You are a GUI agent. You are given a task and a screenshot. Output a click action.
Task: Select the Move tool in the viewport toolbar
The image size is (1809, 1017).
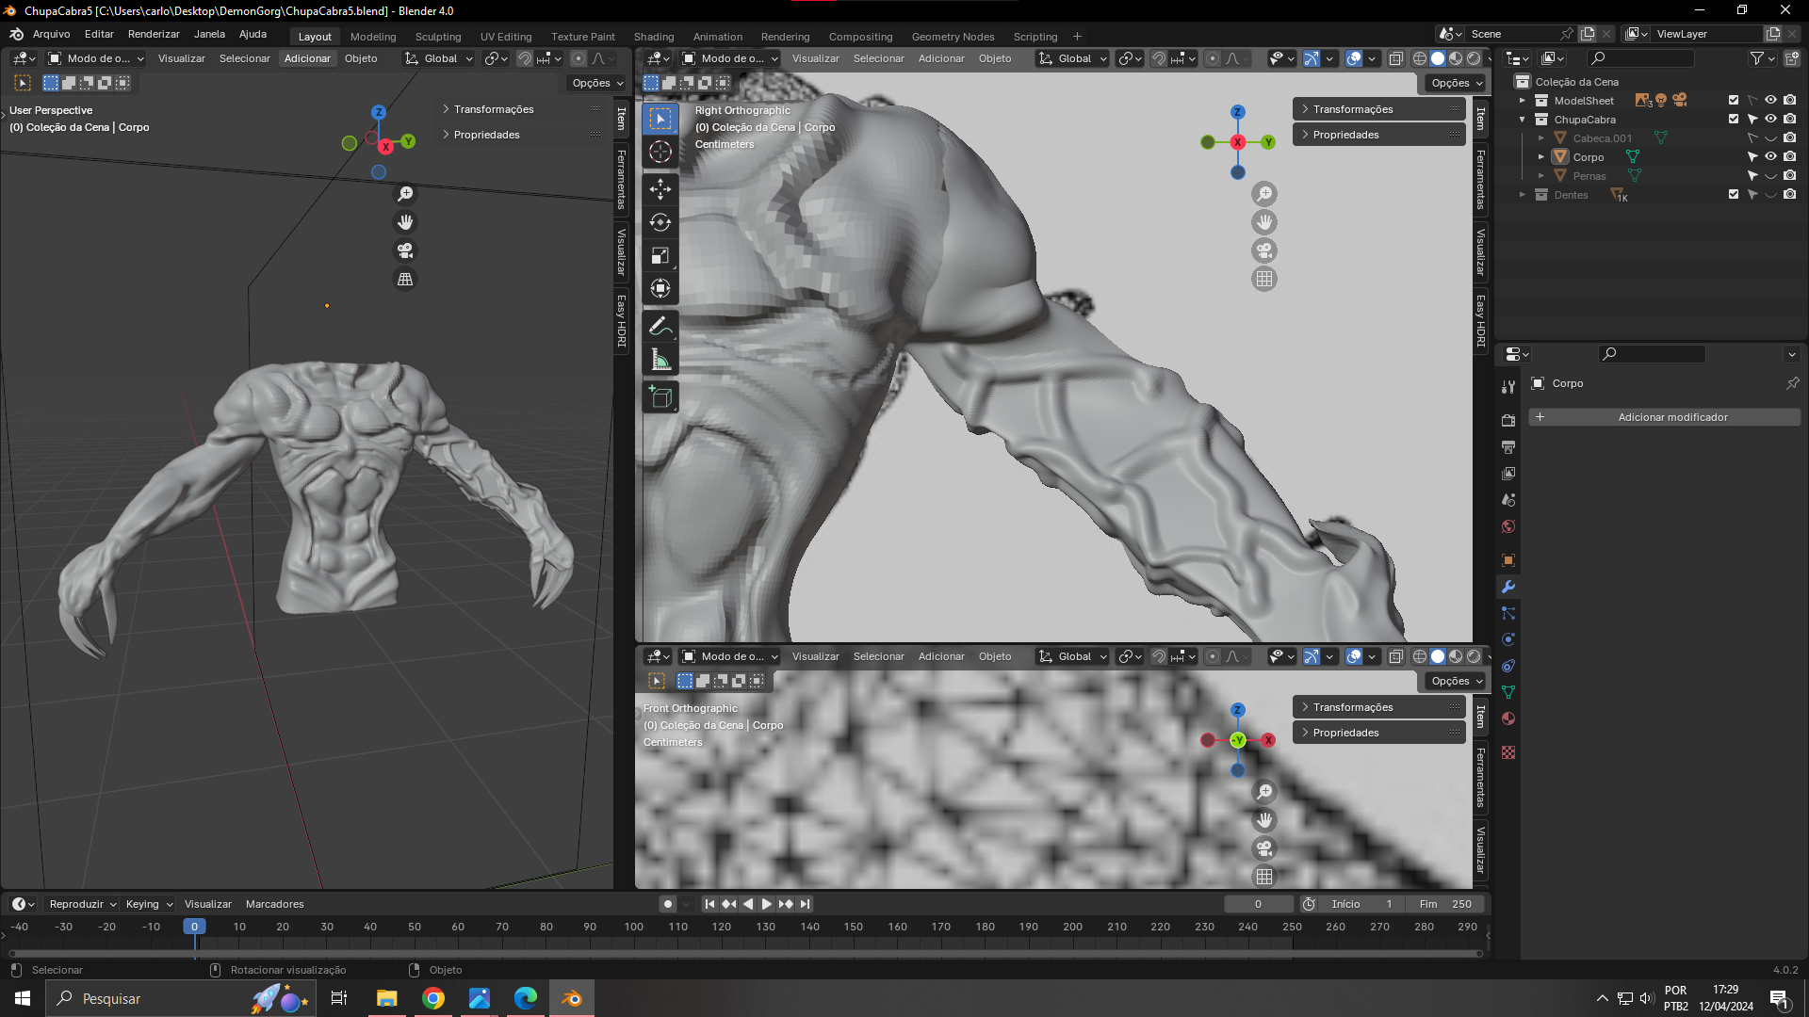pyautogui.click(x=660, y=189)
